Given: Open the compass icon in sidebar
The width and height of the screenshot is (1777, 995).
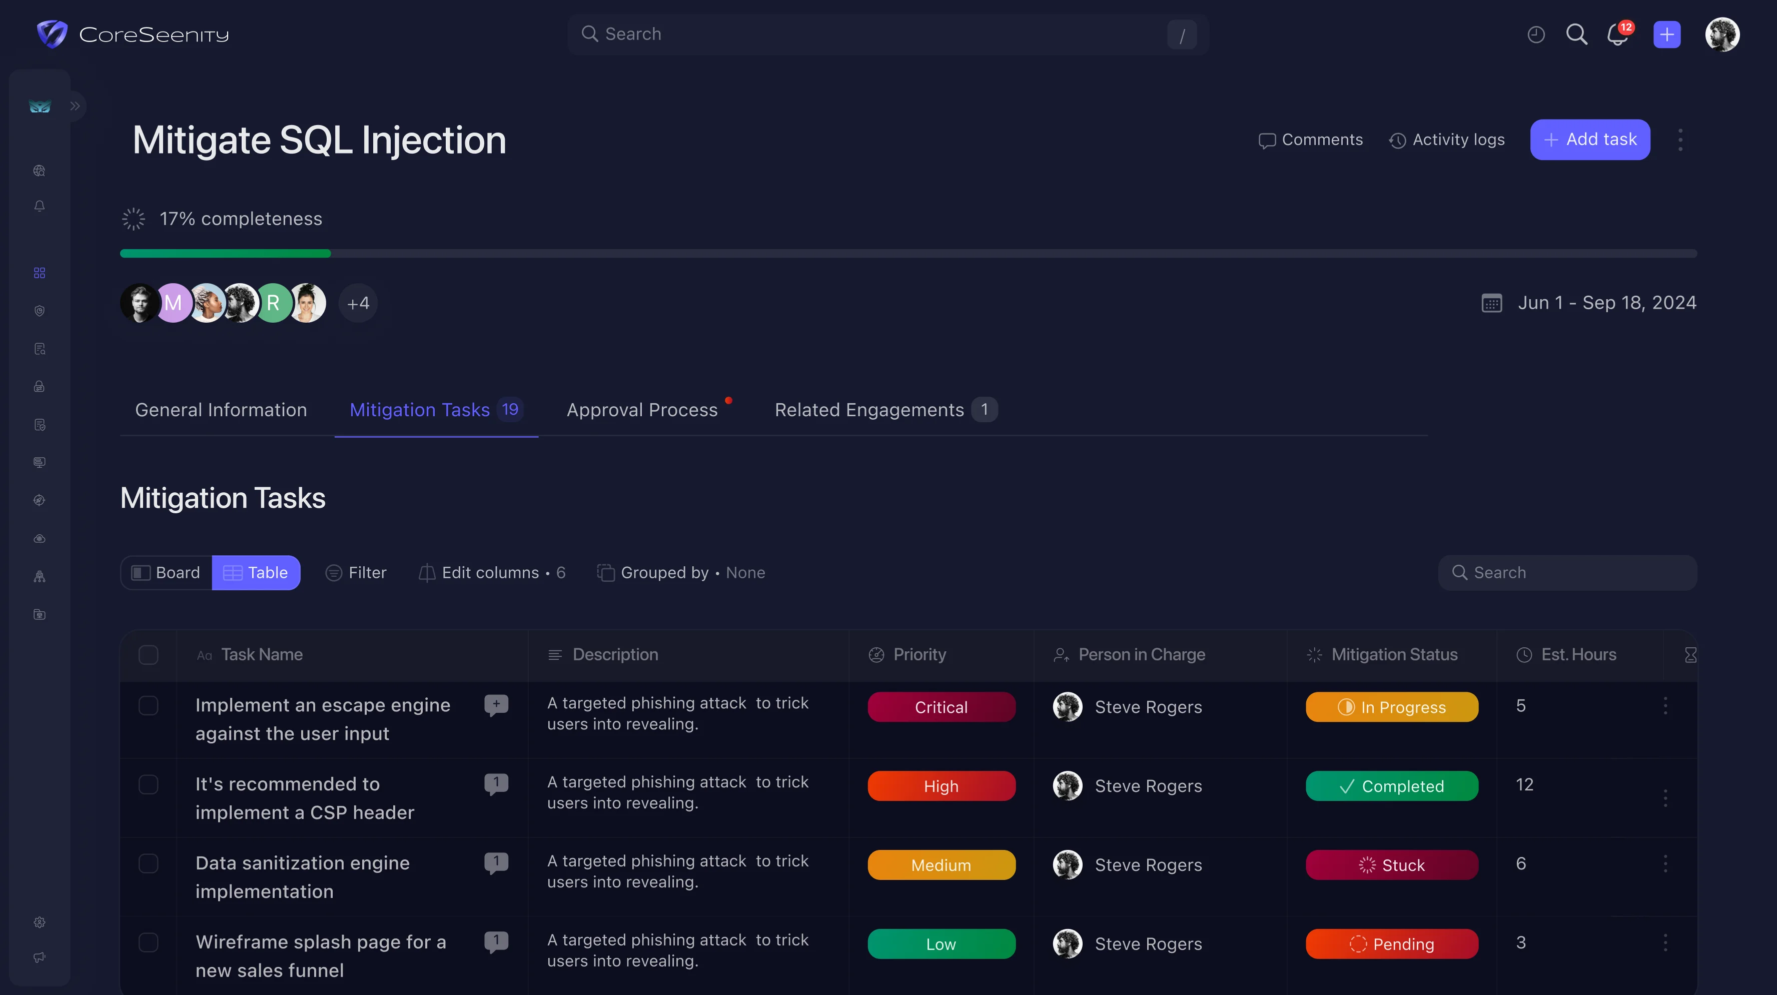Looking at the screenshot, I should pyautogui.click(x=40, y=500).
